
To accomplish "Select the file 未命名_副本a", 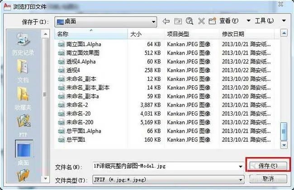I will 82,96.
